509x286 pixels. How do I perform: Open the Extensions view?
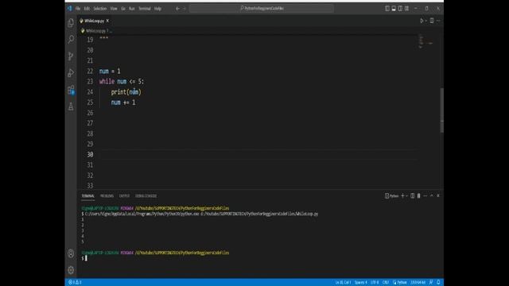(x=71, y=90)
